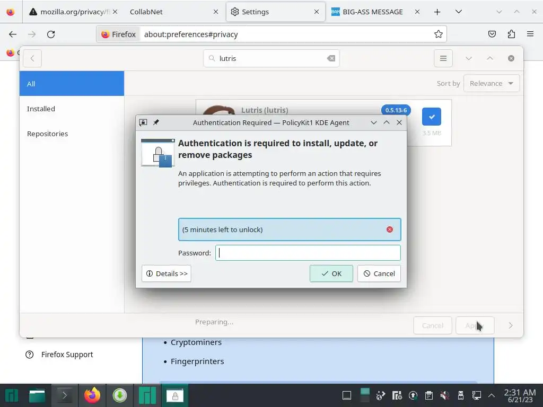Viewport: 543px width, 407px height.
Task: Pin the authentication dialog window
Action: click(156, 122)
